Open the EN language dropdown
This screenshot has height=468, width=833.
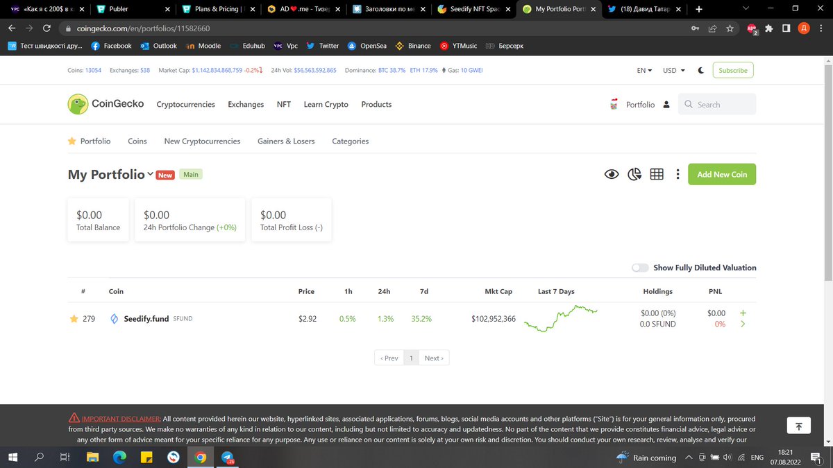[x=644, y=70]
